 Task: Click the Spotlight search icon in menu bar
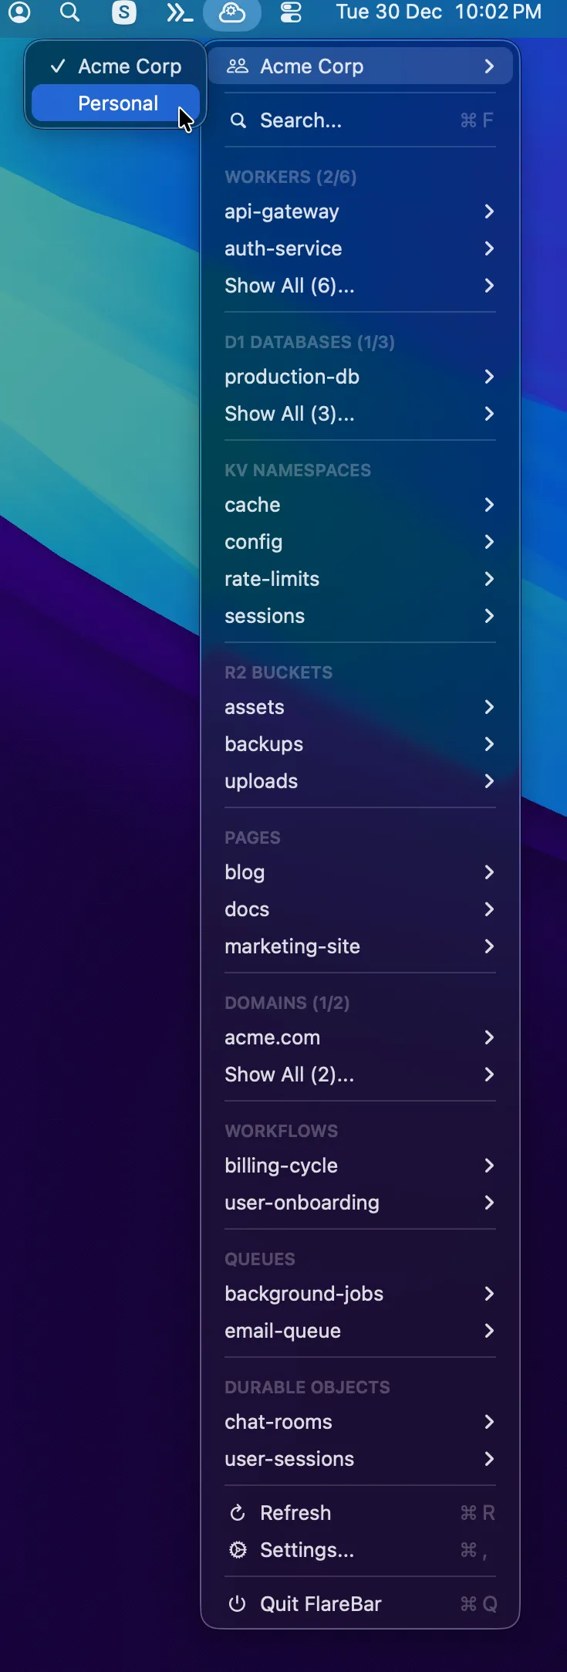(70, 12)
